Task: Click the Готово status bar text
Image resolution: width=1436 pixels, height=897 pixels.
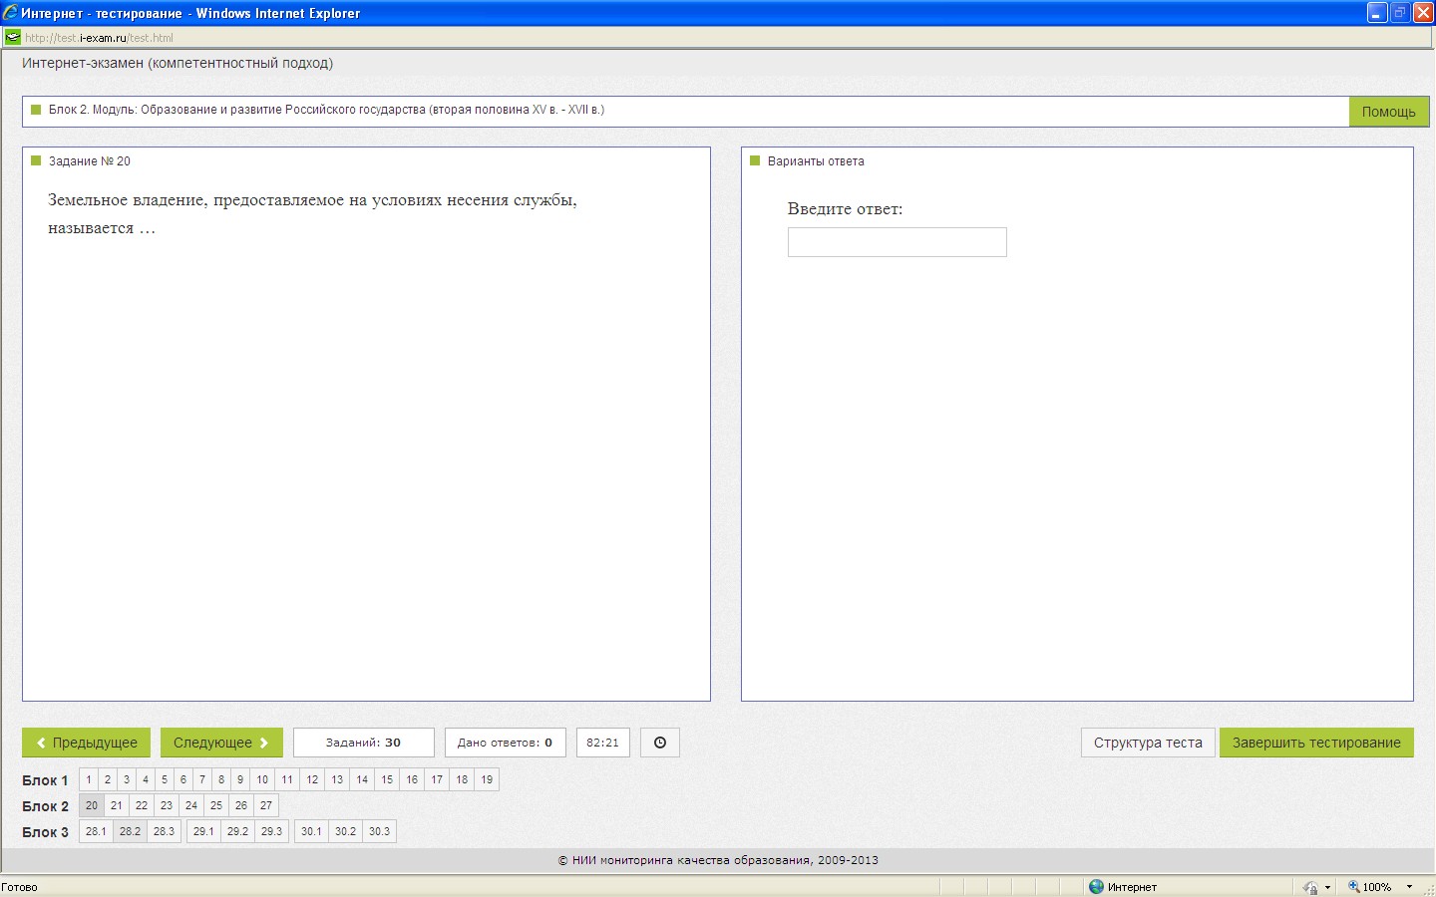Action: (x=19, y=887)
